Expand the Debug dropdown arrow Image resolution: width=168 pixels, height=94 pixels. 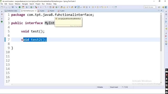pyautogui.click(x=29, y=7)
